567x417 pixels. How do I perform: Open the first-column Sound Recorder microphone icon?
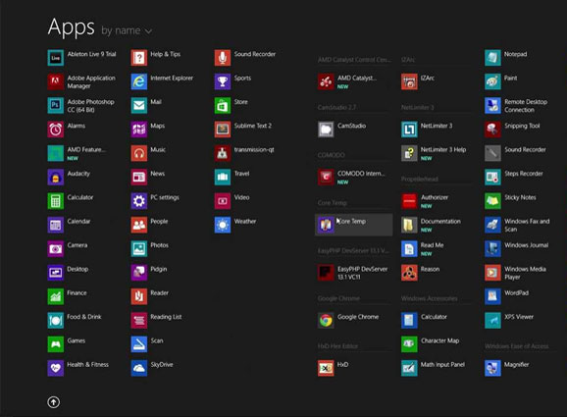coord(223,58)
